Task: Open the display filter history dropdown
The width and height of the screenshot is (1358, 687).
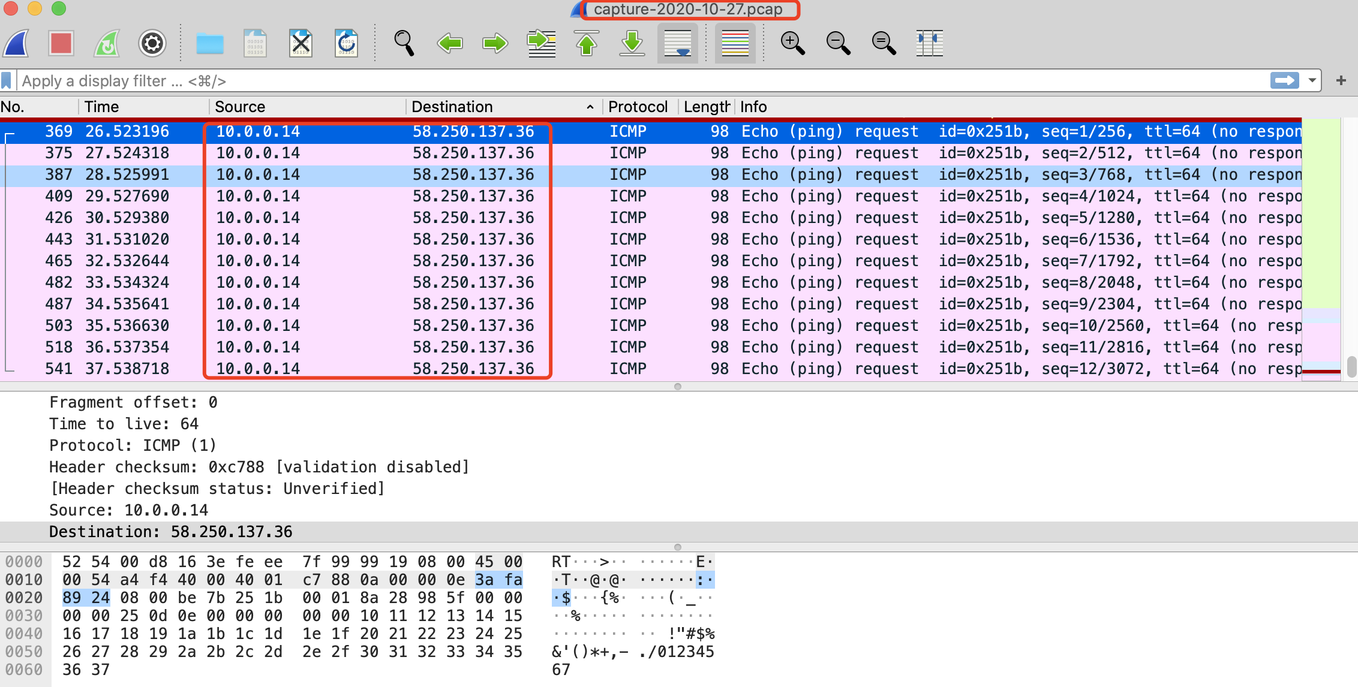Action: point(1312,81)
